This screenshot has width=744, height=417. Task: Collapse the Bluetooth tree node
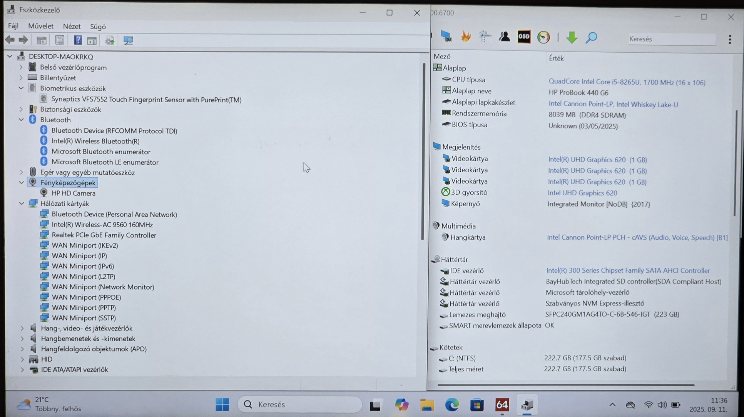(21, 120)
